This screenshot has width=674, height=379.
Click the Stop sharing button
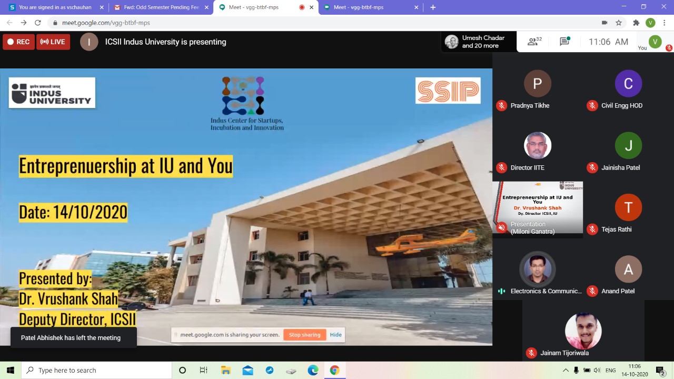(304, 335)
